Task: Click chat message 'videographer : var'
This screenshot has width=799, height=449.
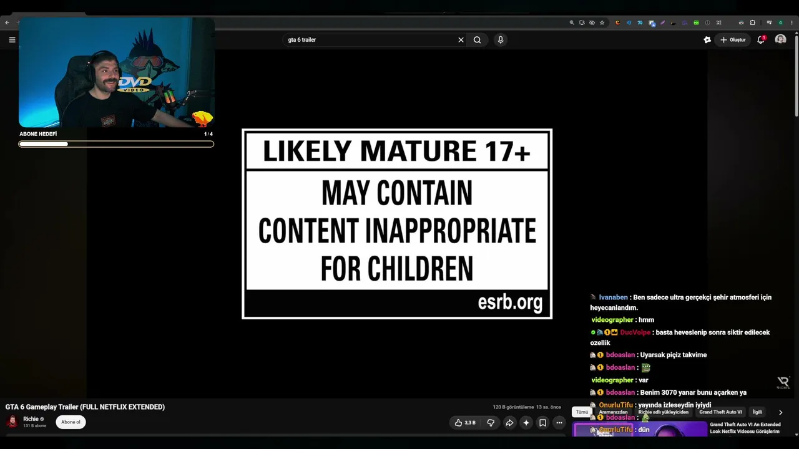Action: (619, 380)
